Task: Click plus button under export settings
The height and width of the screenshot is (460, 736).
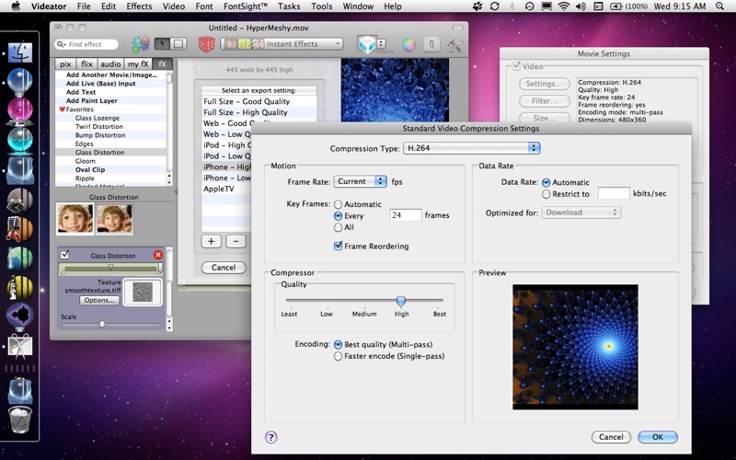Action: click(x=212, y=241)
